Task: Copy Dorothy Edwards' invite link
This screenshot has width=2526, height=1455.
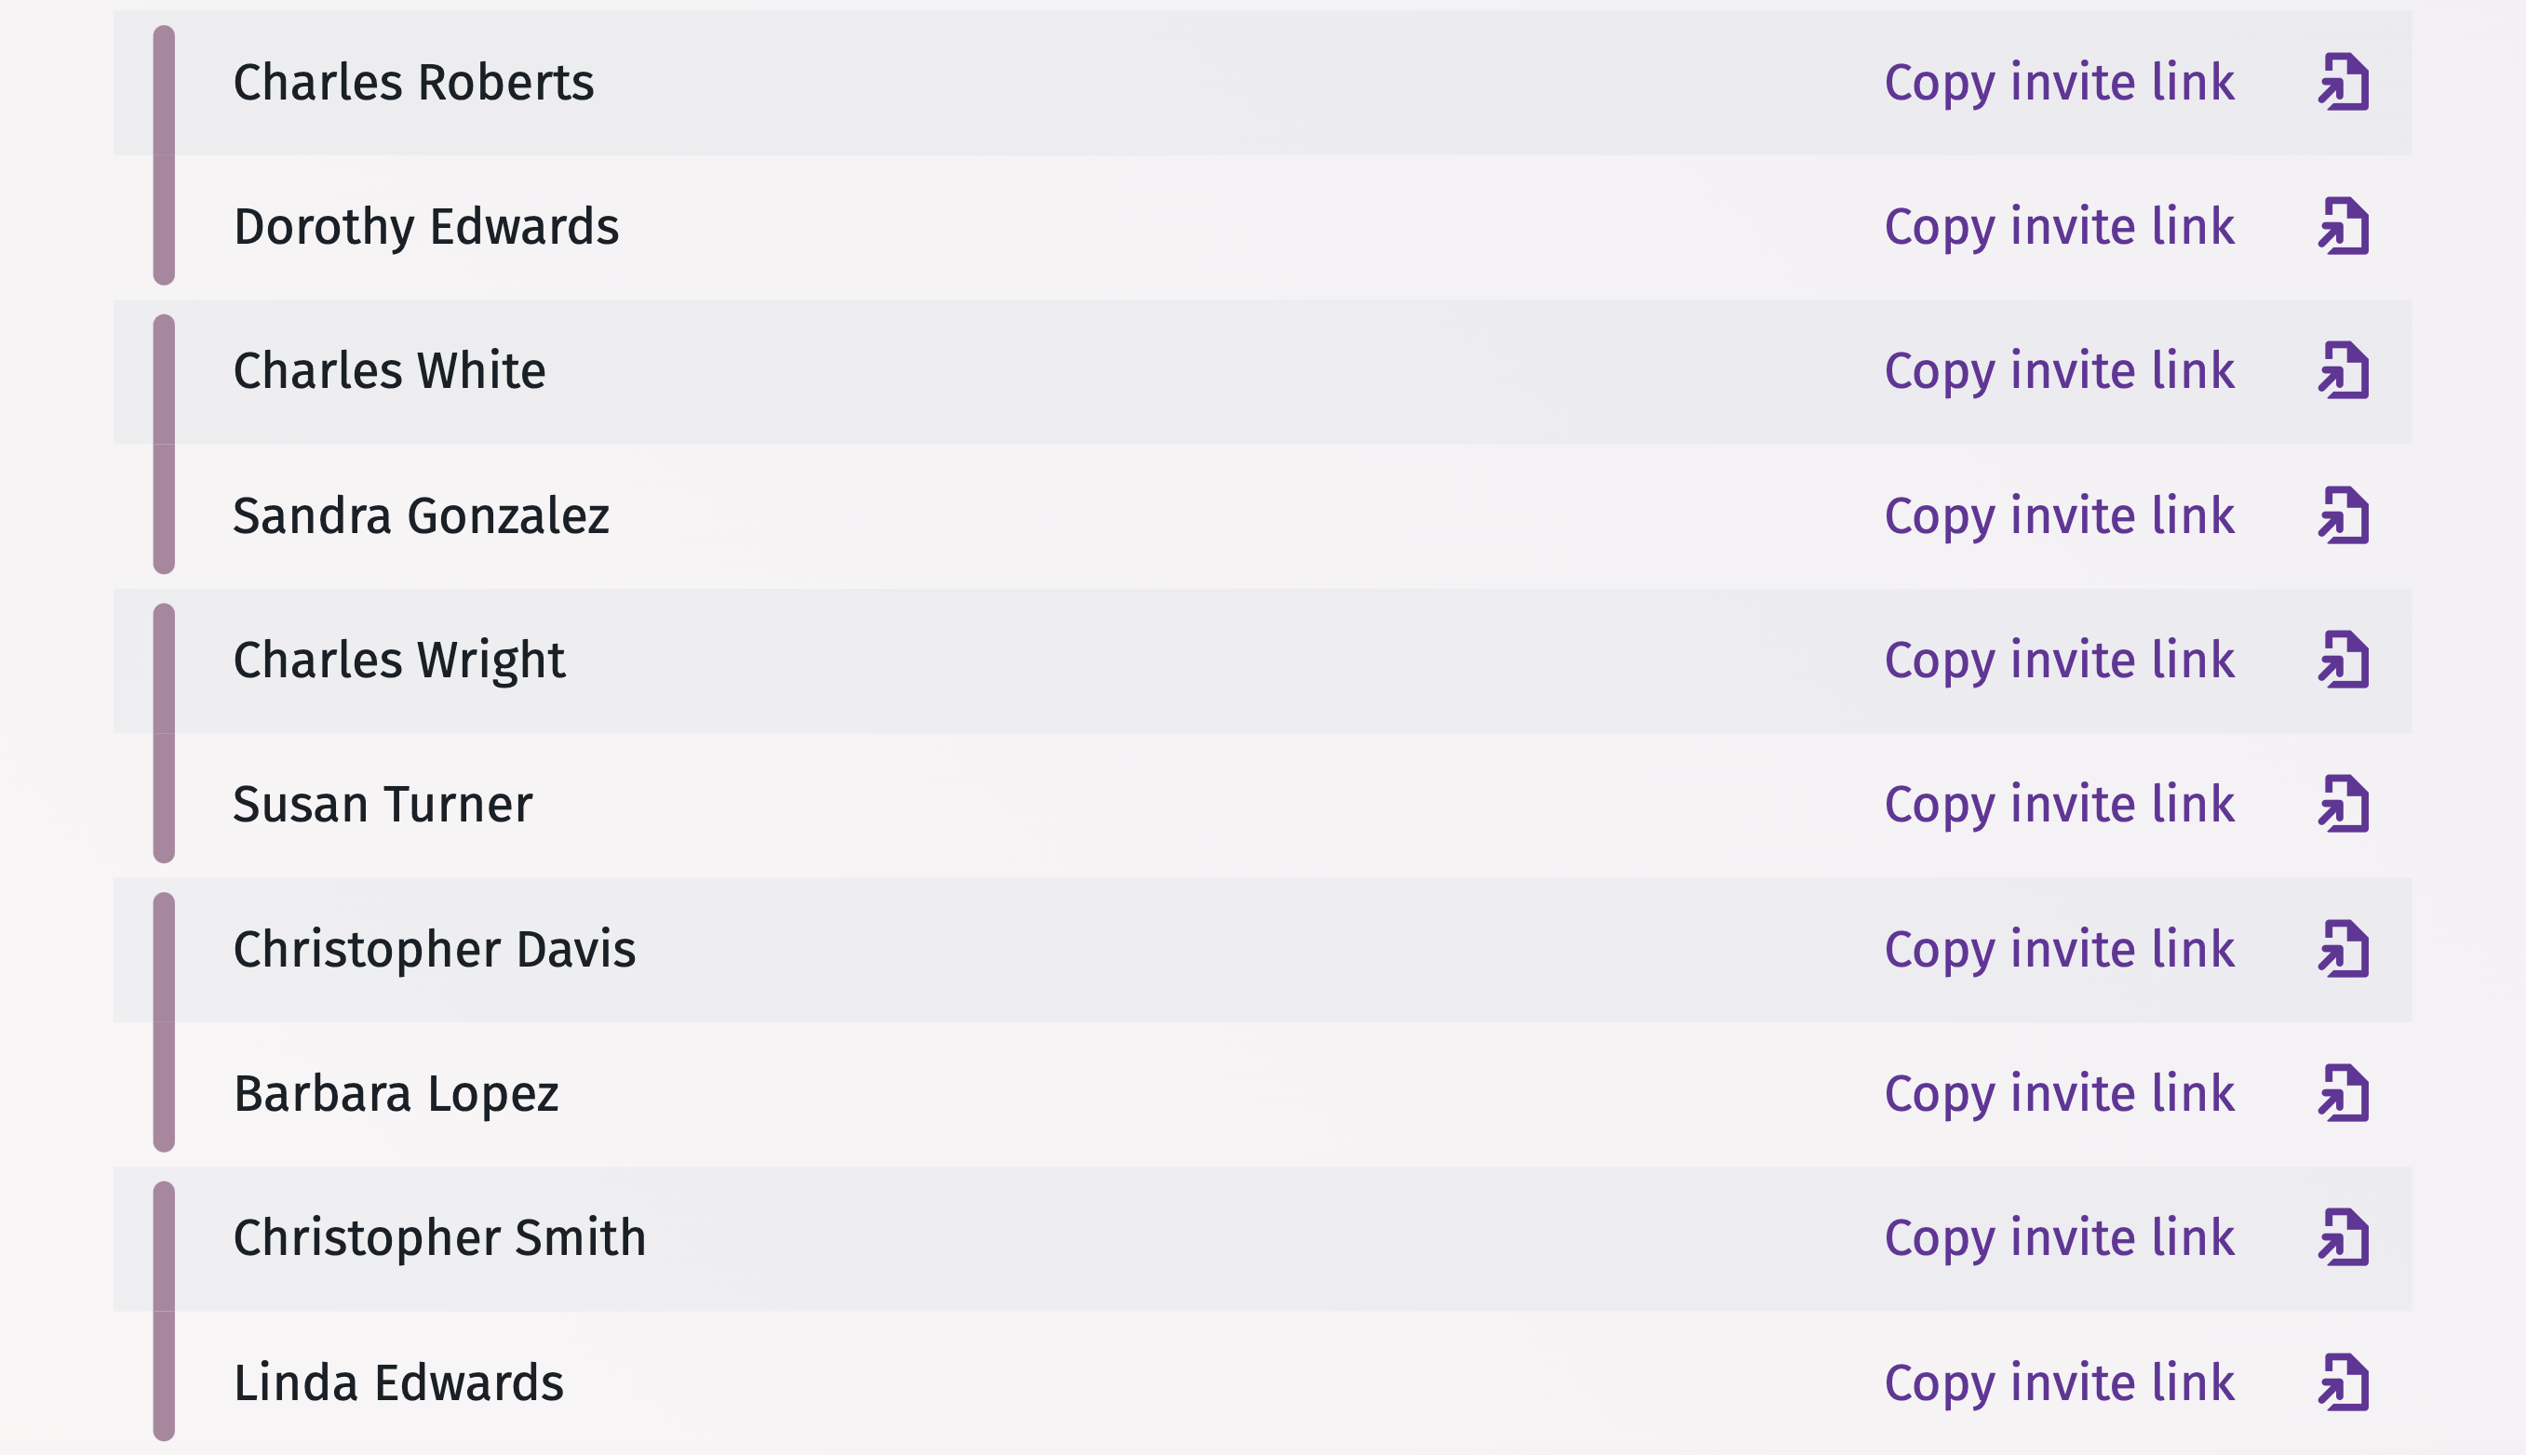Action: coord(2058,227)
